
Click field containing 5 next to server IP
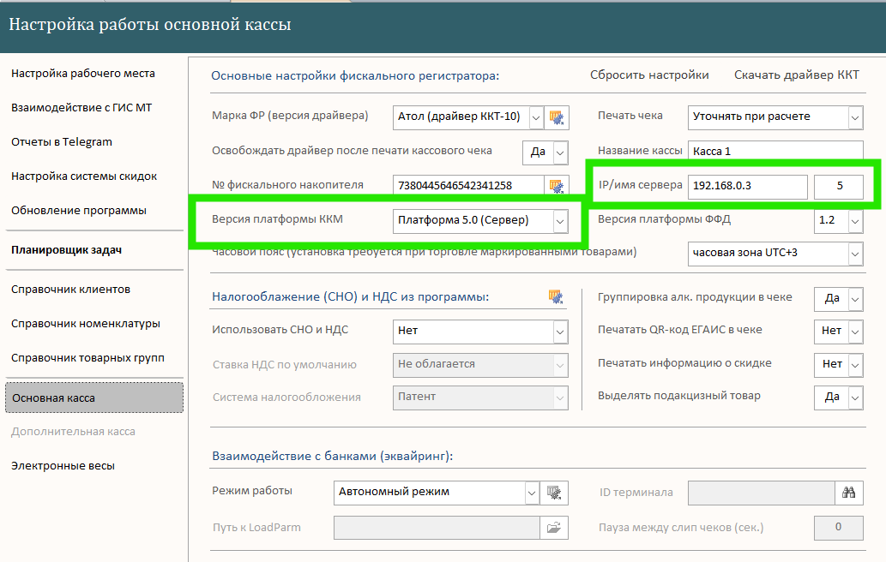(x=839, y=187)
